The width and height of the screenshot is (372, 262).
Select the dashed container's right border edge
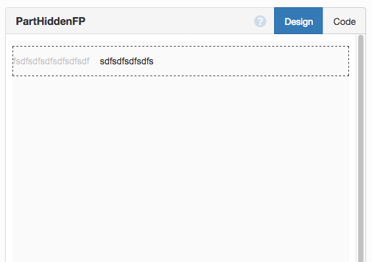pos(348,61)
